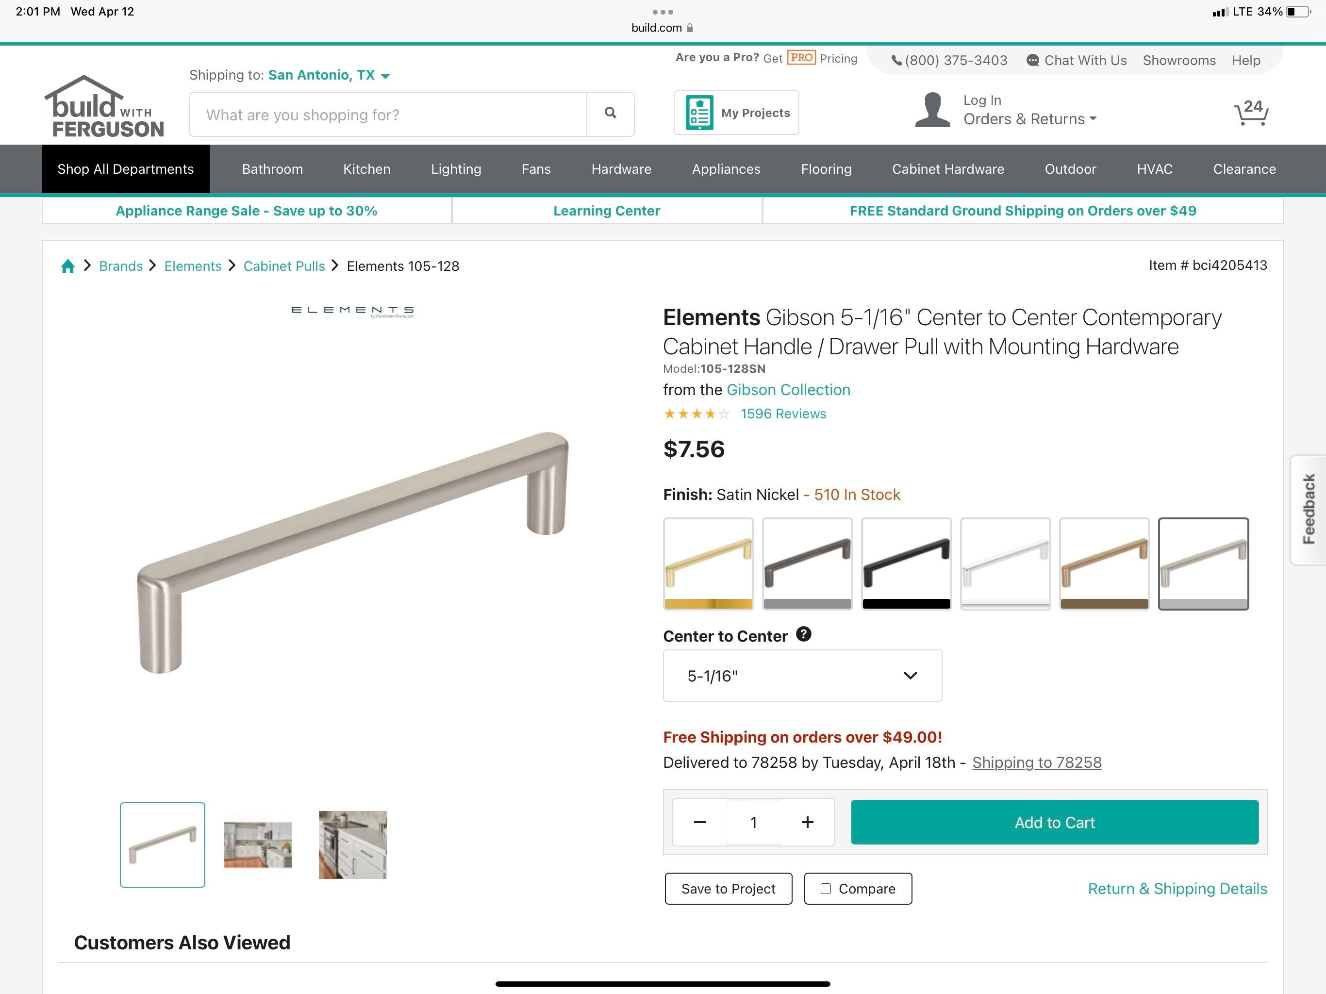1326x994 pixels.
Task: Open the My Projects clipboard icon
Action: tap(699, 113)
